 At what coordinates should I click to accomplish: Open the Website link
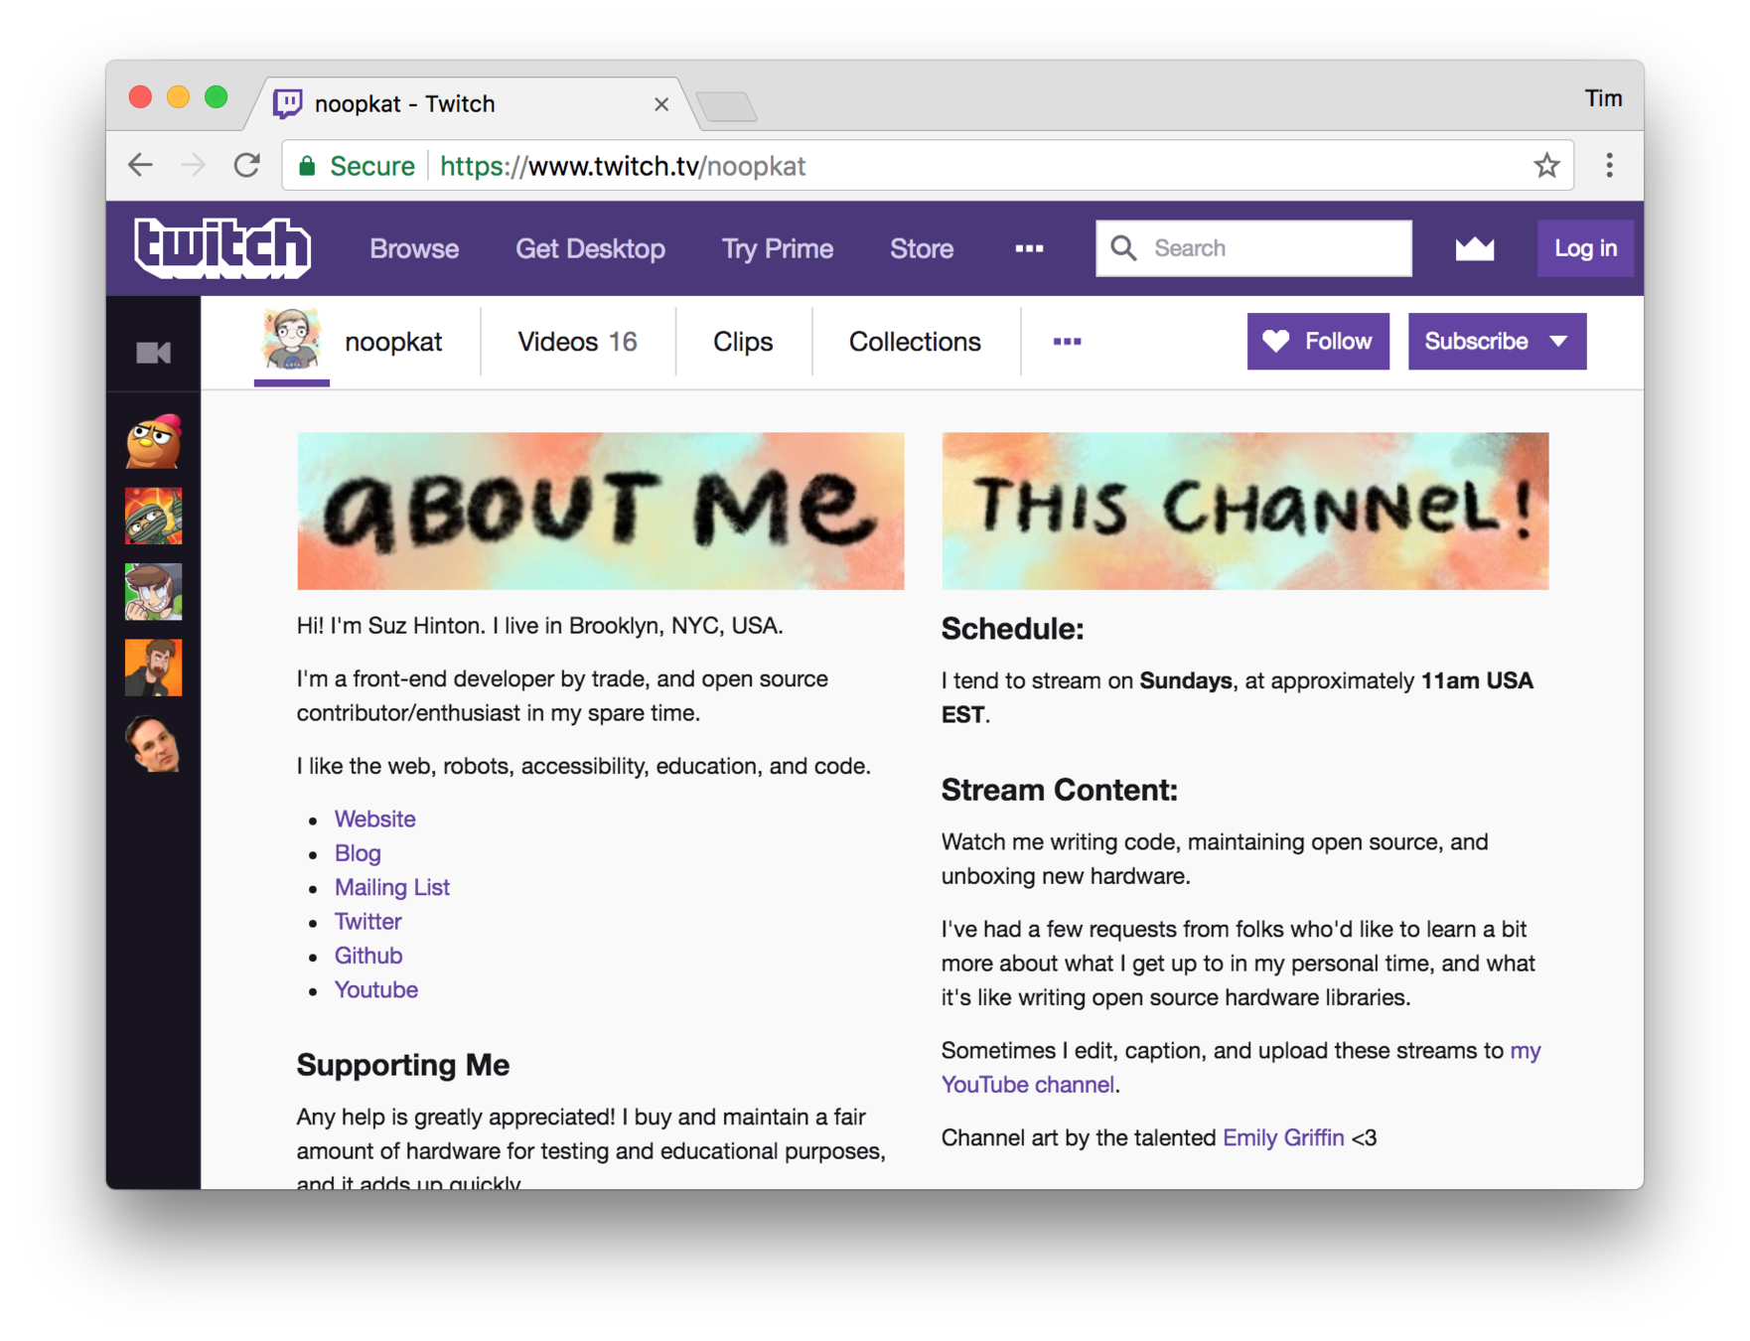[x=374, y=819]
